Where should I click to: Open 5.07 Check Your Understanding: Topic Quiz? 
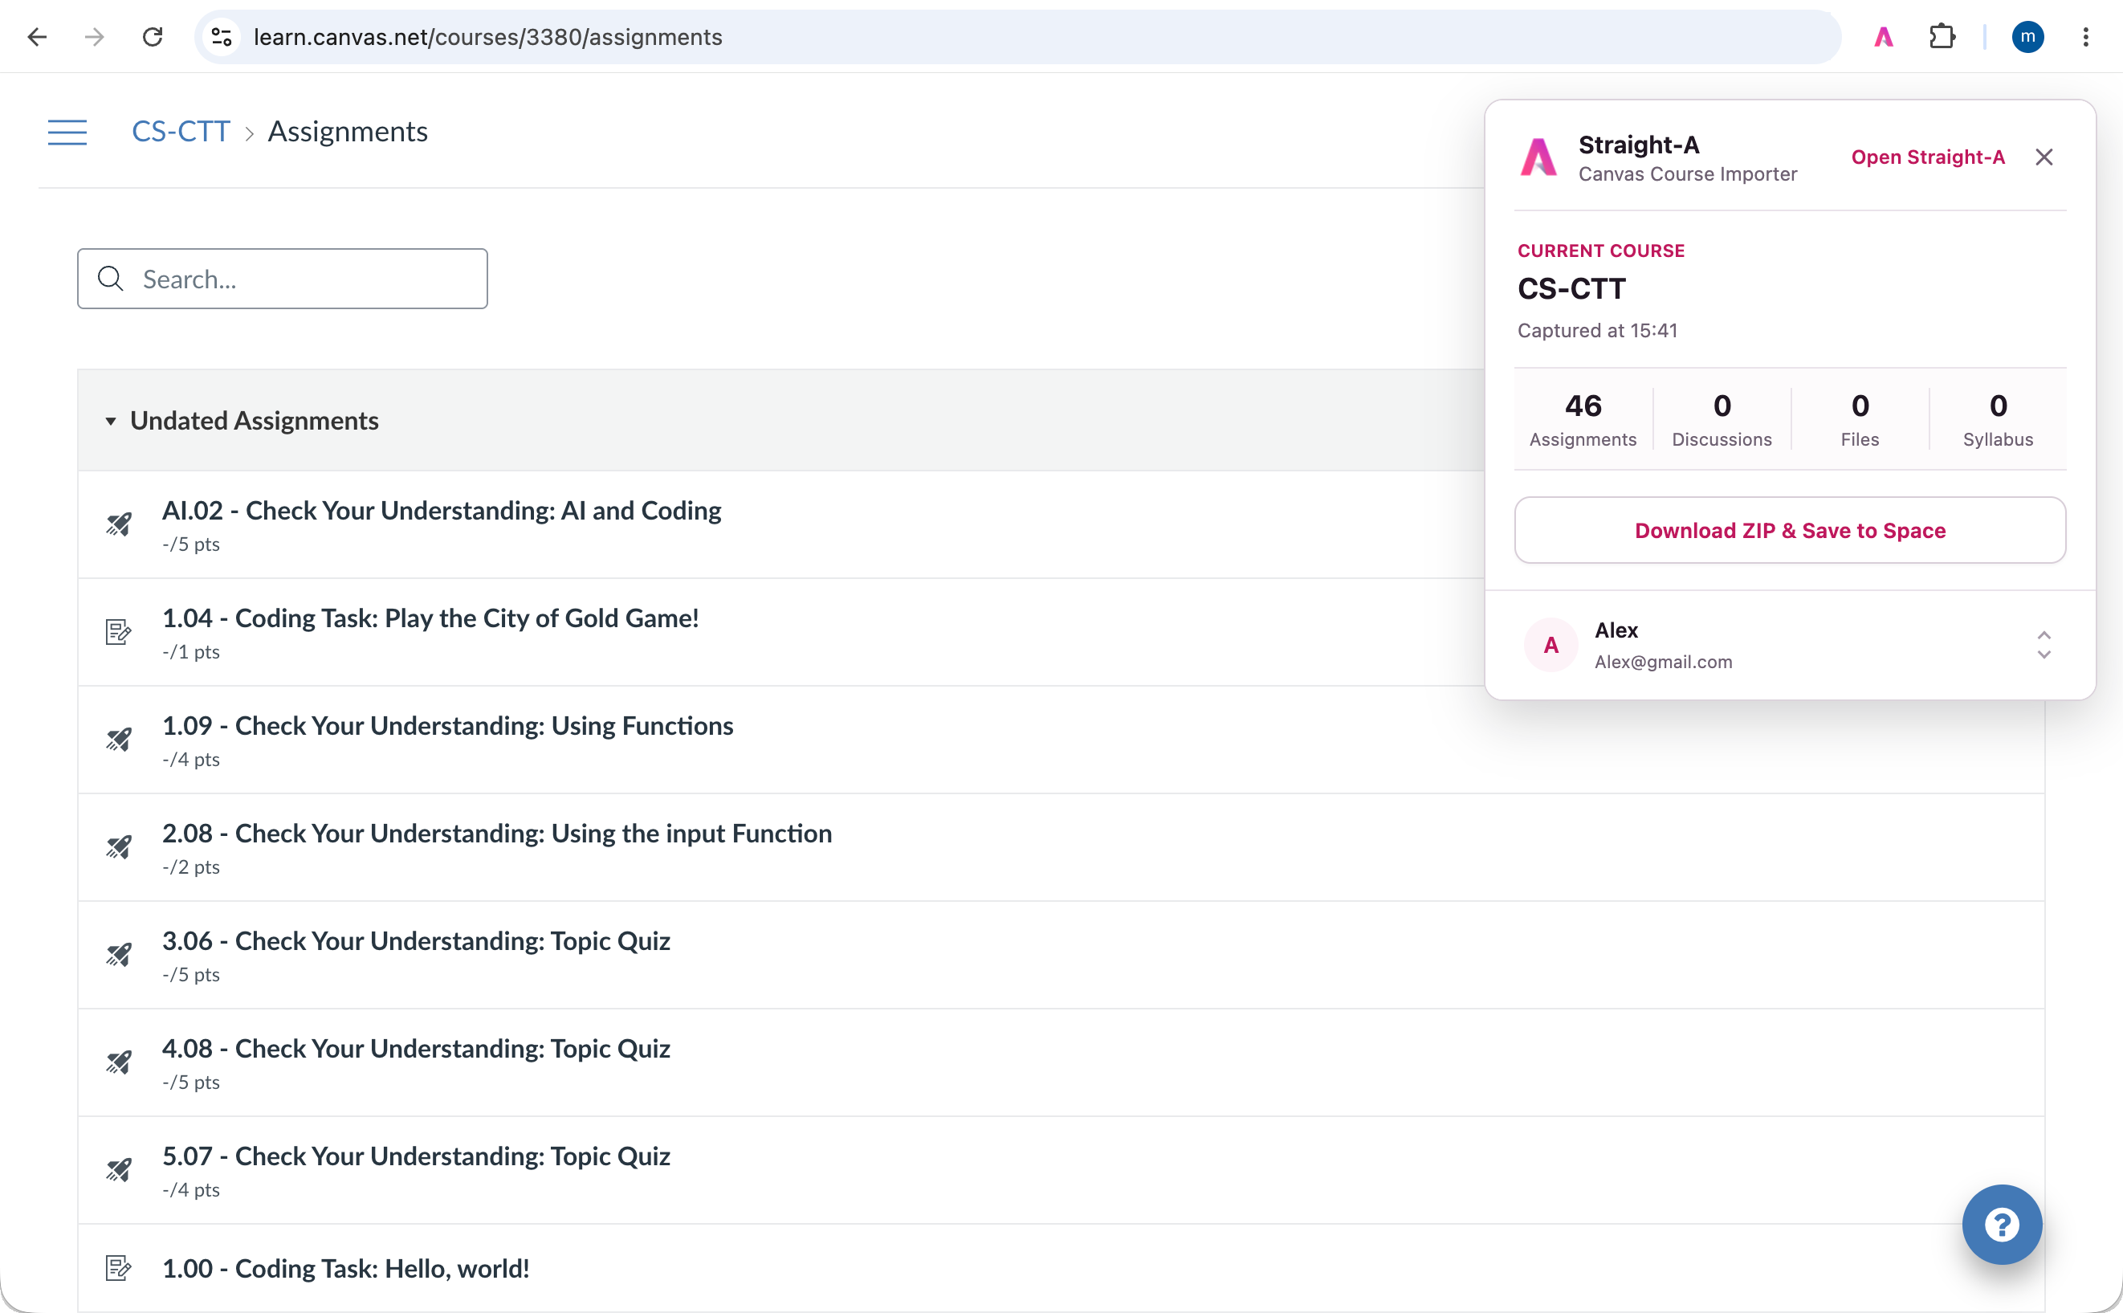point(416,1156)
